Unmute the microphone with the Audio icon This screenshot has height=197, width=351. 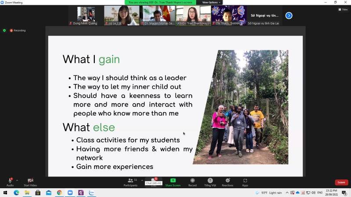(x=10, y=181)
